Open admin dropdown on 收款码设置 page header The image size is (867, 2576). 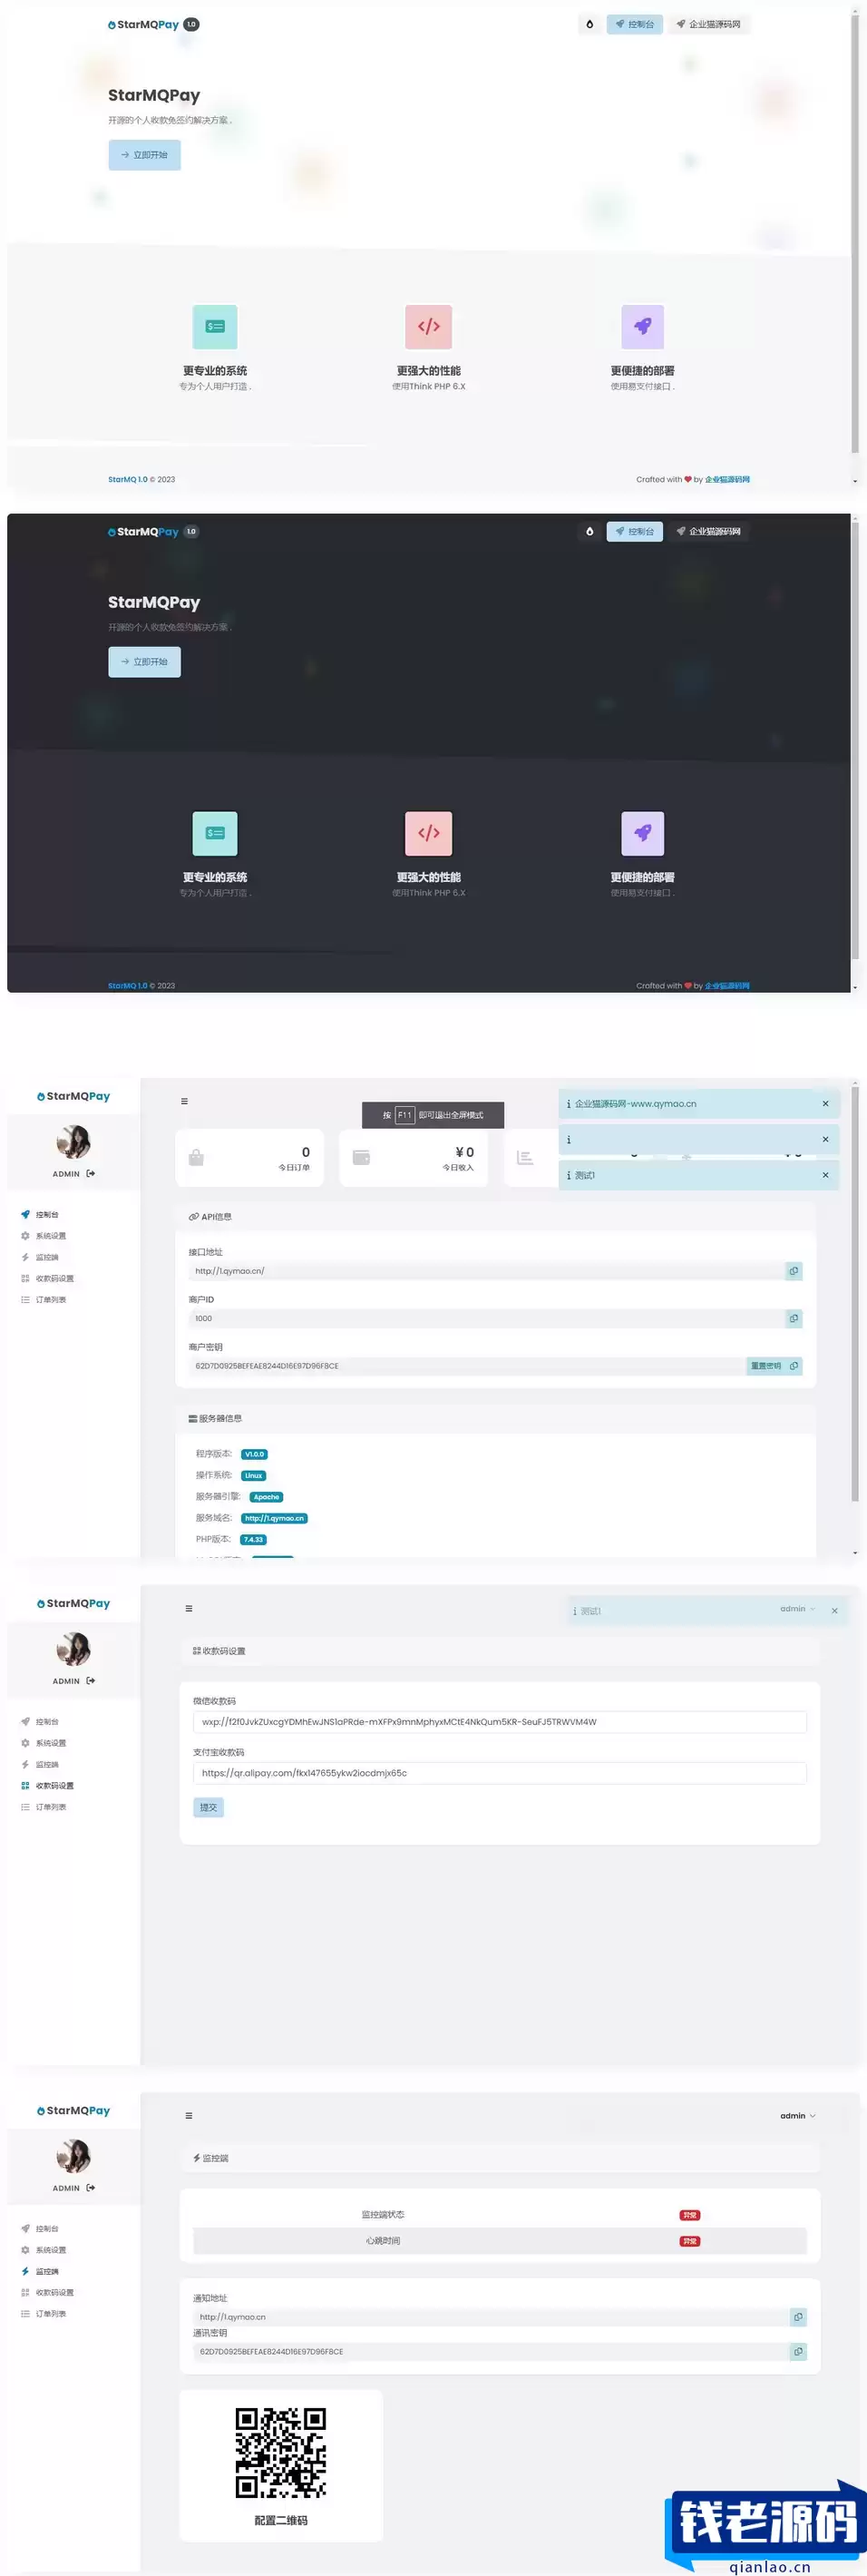tap(798, 1609)
